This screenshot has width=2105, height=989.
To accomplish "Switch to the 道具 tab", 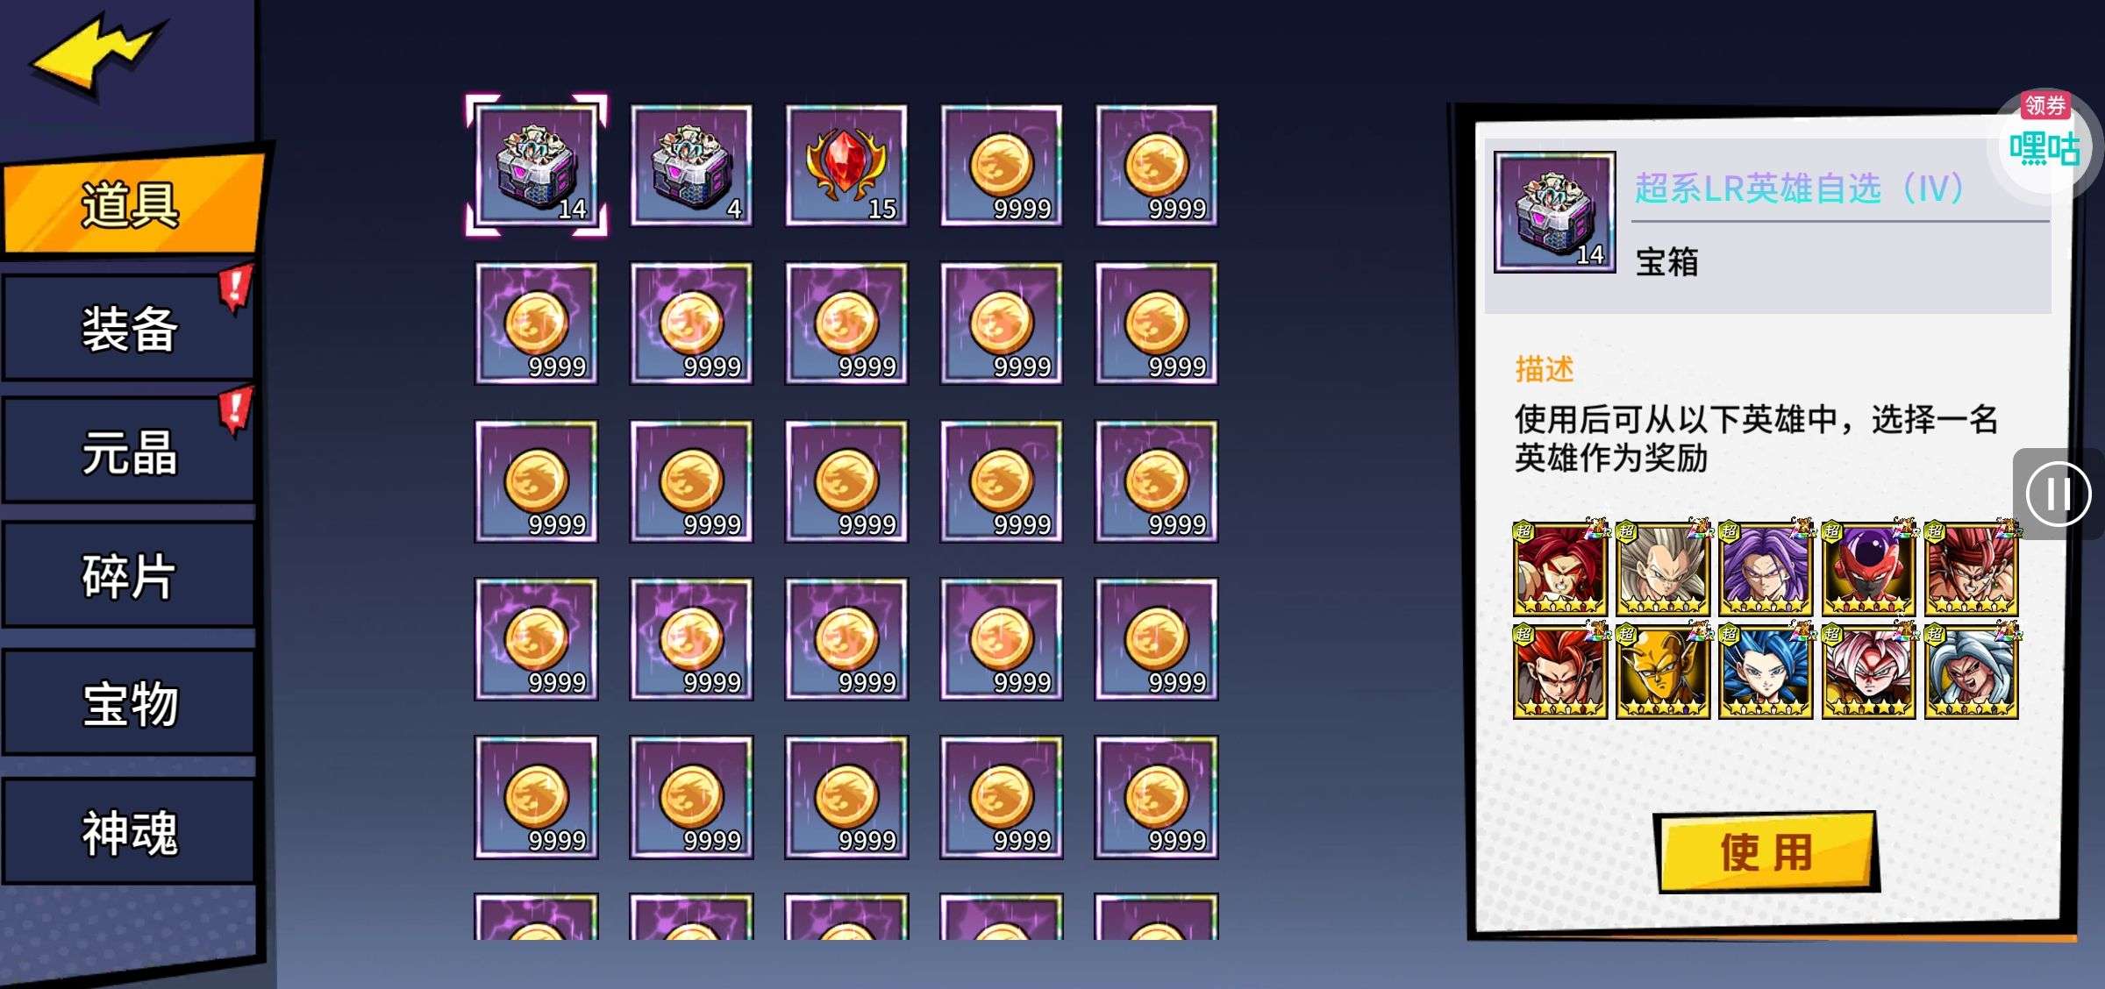I will 132,205.
